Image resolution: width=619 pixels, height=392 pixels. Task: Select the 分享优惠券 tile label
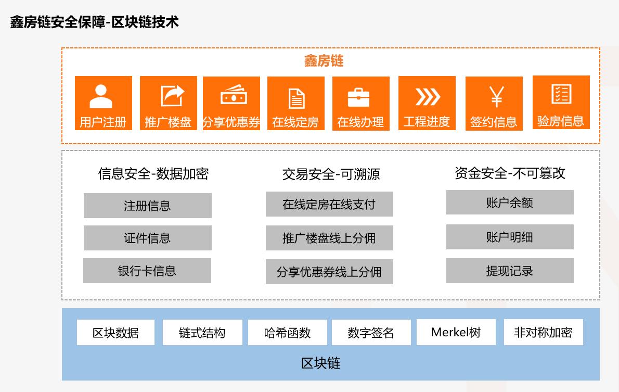click(x=231, y=122)
